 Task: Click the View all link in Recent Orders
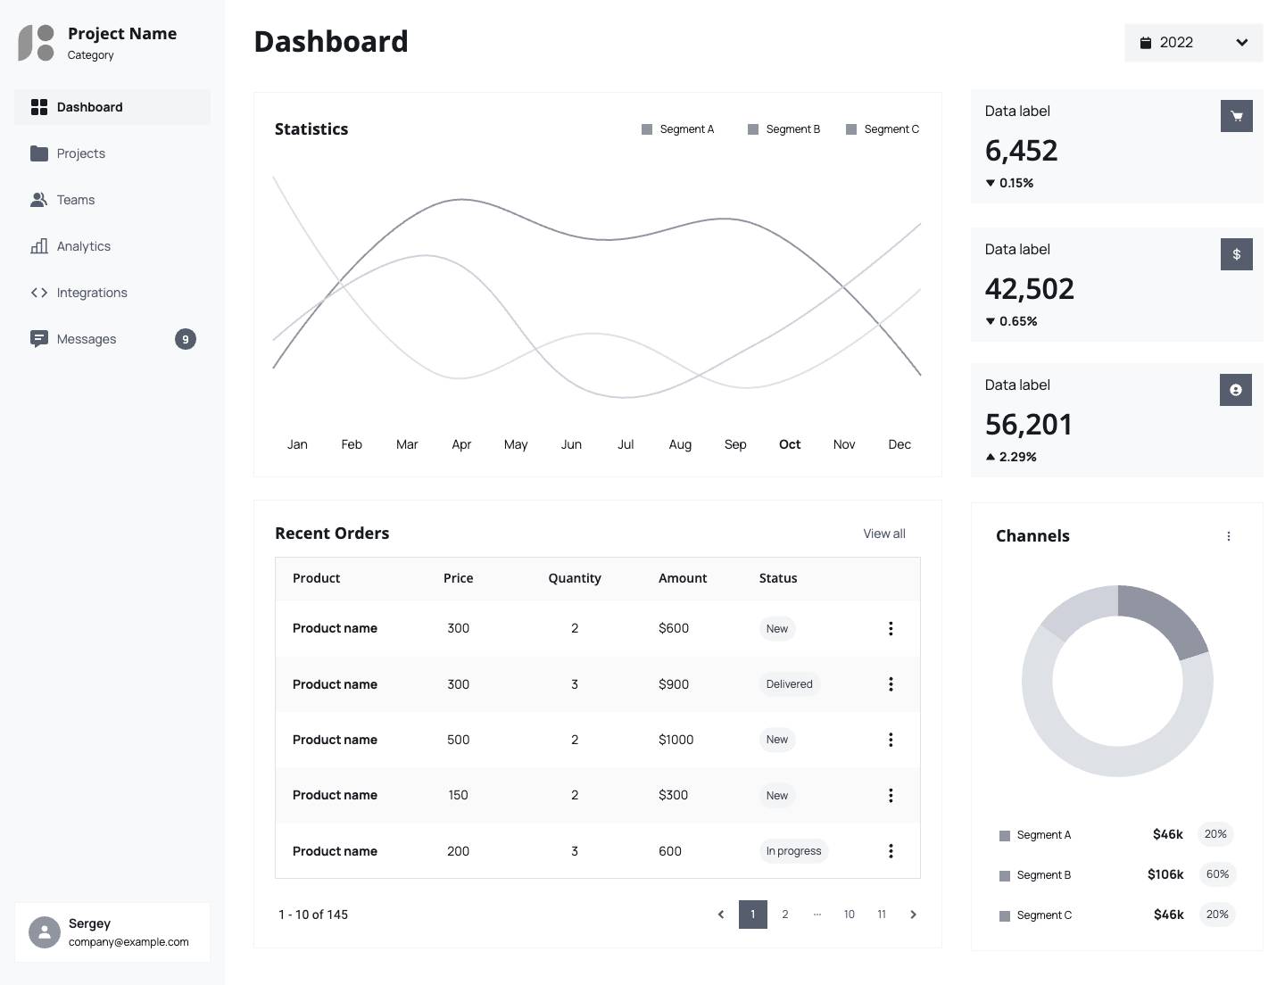tap(883, 534)
